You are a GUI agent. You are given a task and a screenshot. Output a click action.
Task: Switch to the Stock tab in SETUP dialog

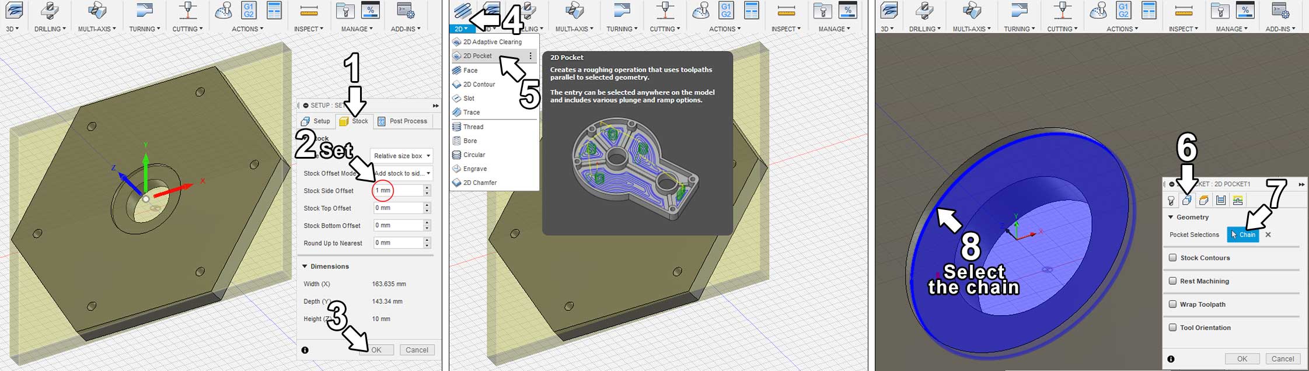click(354, 121)
